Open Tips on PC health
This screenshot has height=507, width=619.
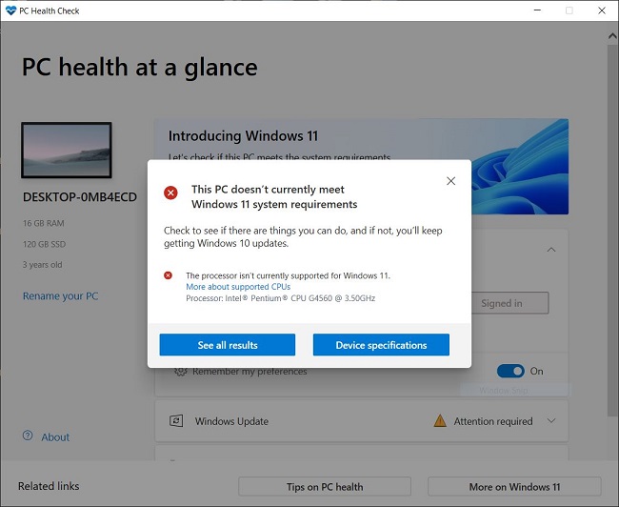(325, 486)
